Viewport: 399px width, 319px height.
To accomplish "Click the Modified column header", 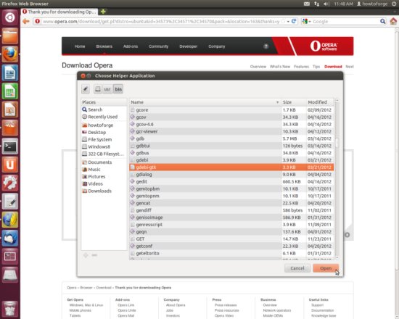I will [x=320, y=102].
